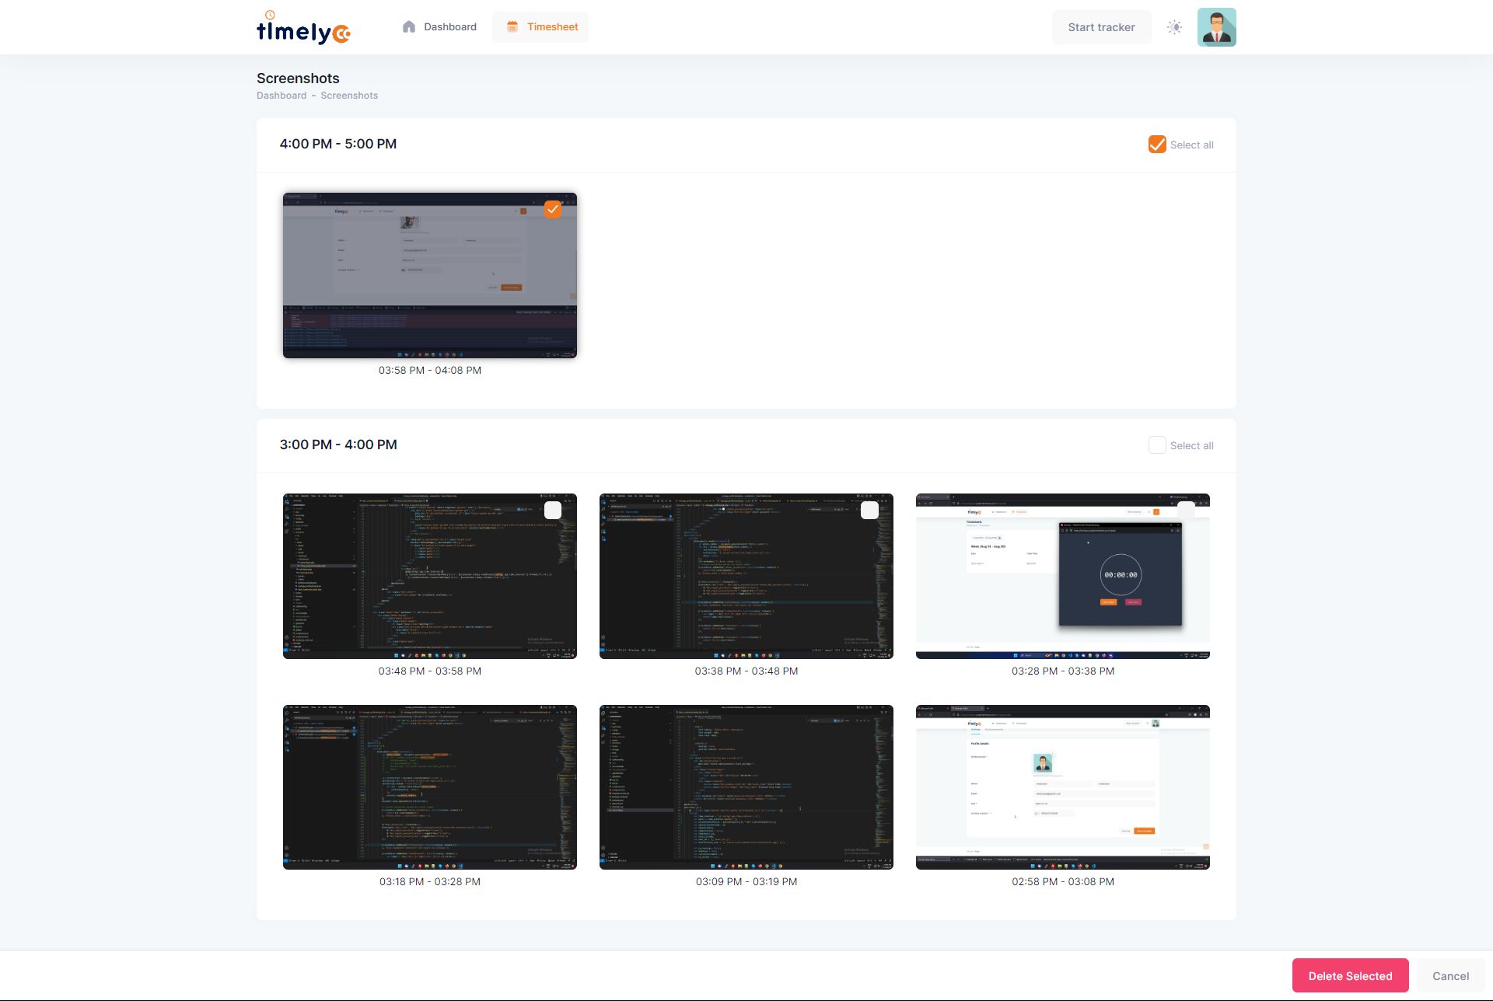
Task: Click the Cancel button
Action: pyautogui.click(x=1450, y=975)
